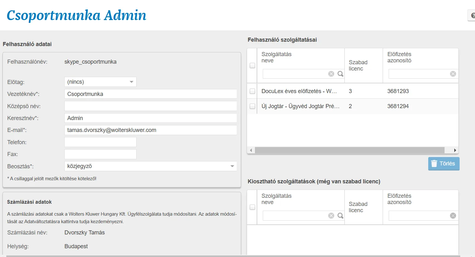This screenshot has width=475, height=257.
Task: Check the Új Jogtár - Ügyvéd Jogtár row
Action: (x=252, y=106)
